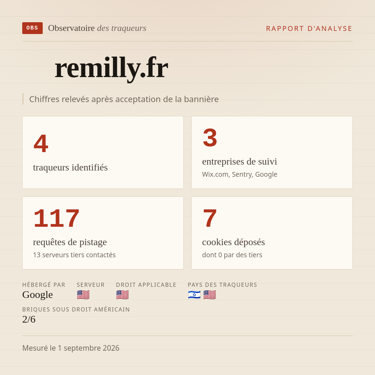
Task: Click the Google hosting value
Action: pos(37,295)
